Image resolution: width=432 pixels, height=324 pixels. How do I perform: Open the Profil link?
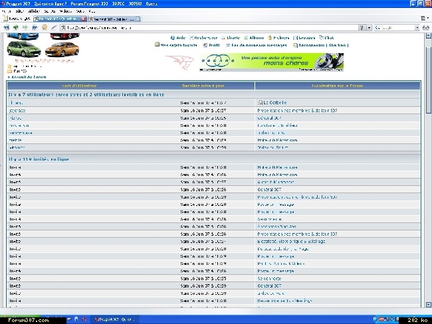point(211,45)
